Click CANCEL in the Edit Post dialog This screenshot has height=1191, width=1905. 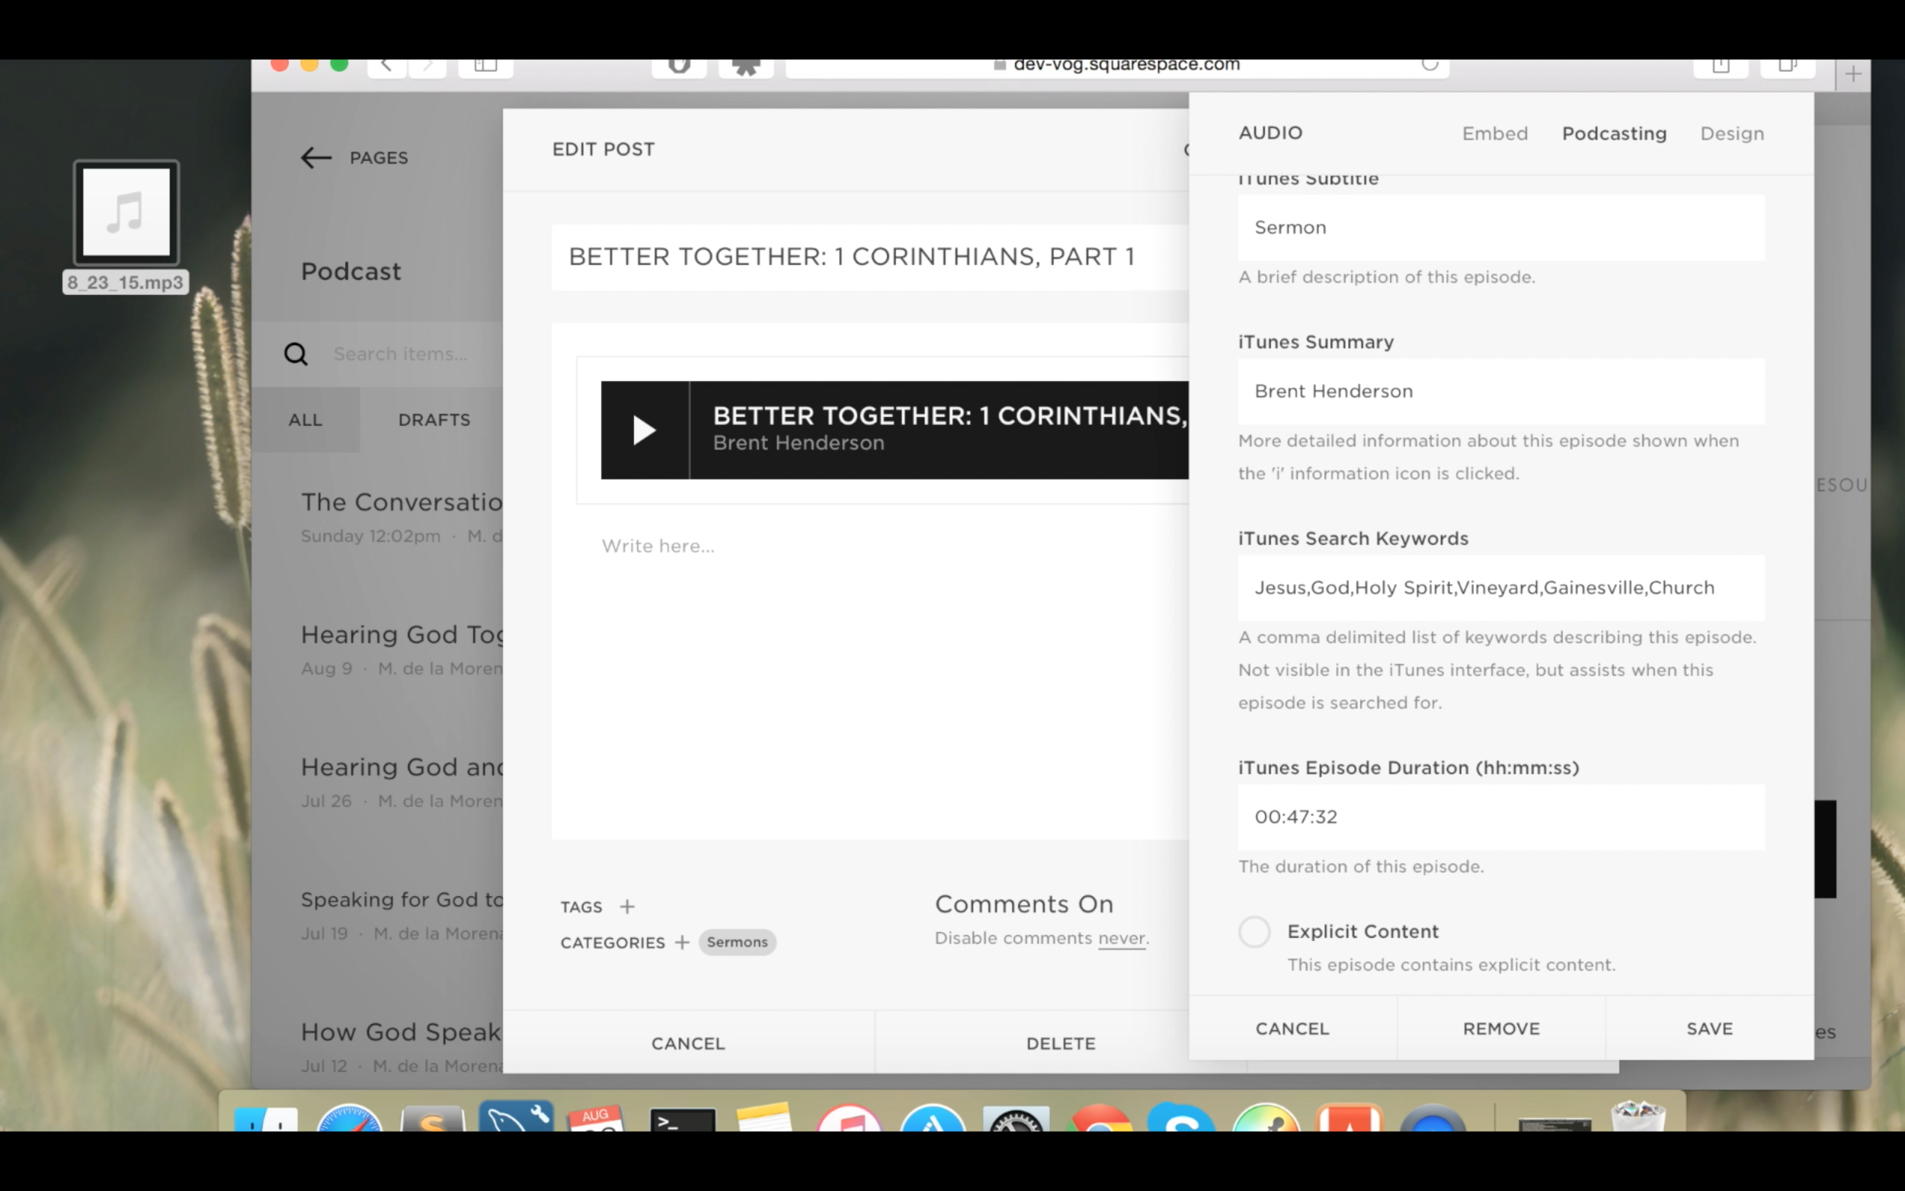687,1043
